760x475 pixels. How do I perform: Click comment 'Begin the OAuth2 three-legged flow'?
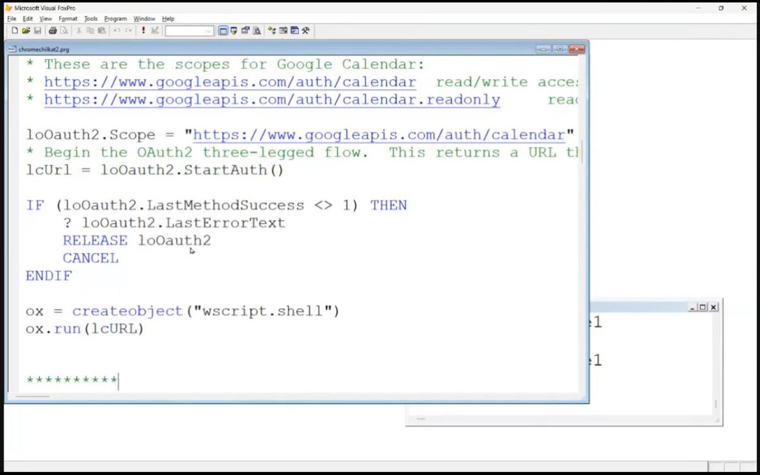click(206, 153)
